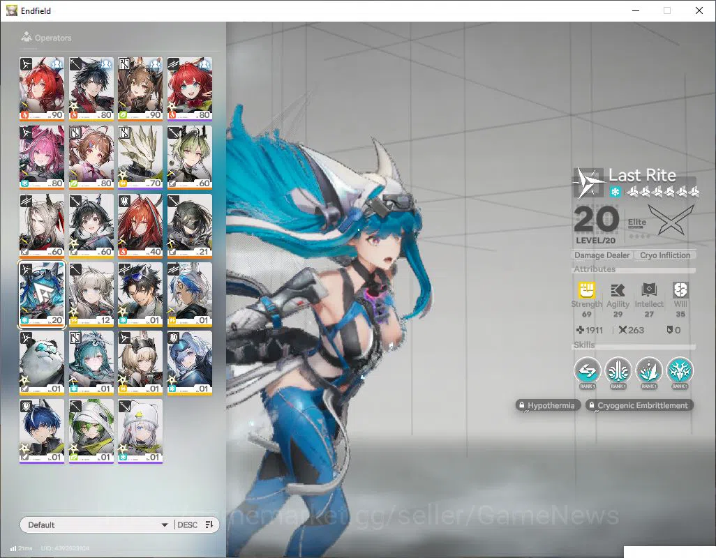Select the red-haired level 90 operator card
The height and width of the screenshot is (558, 716).
pos(42,89)
